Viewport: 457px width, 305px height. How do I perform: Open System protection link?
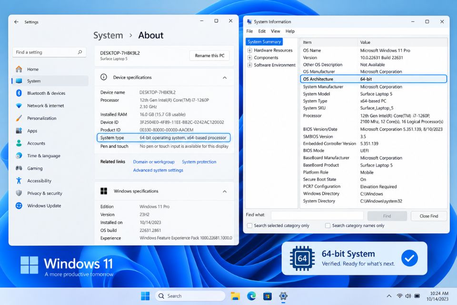click(199, 162)
